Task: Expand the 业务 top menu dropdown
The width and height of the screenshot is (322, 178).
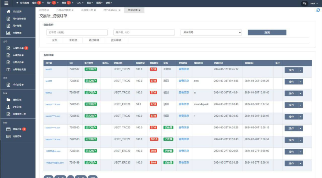Action: coord(38,3)
